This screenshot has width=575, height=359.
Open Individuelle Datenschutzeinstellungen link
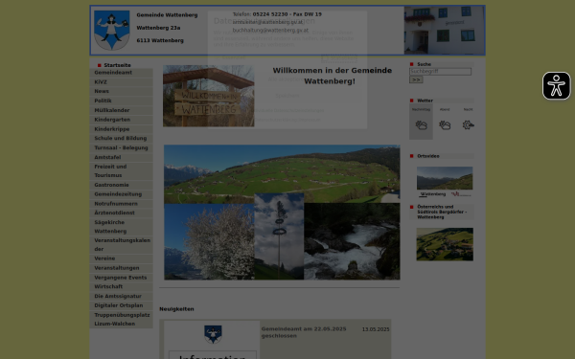pos(288,111)
